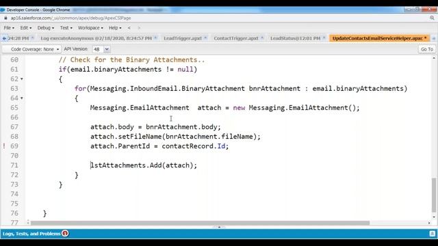Close the Log executeAnonymous tab

pyautogui.click(x=155, y=38)
